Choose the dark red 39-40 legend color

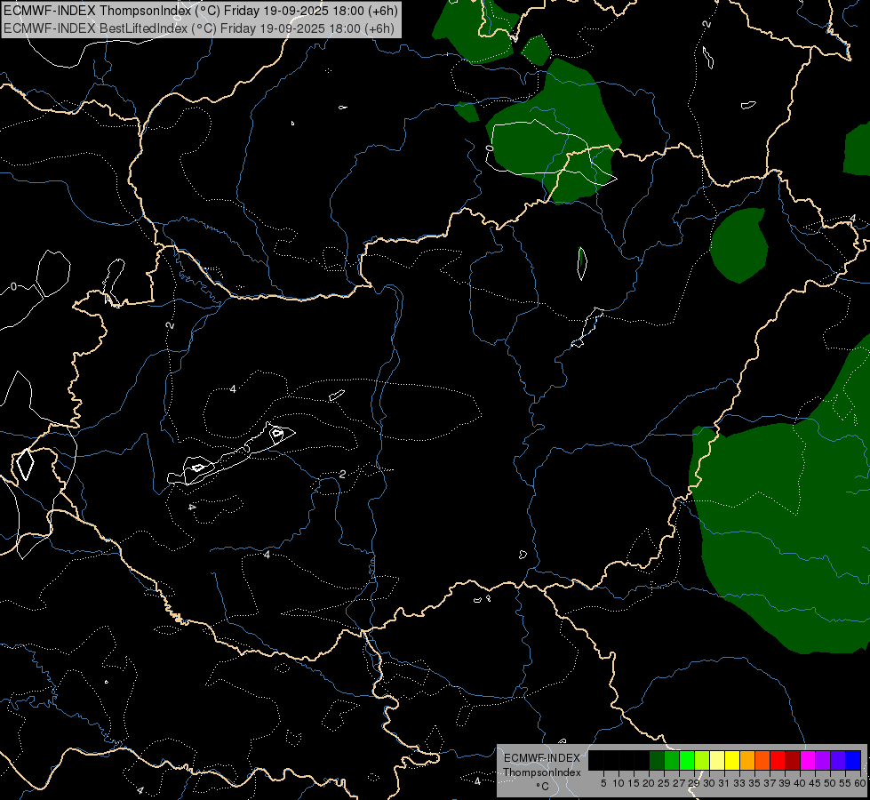point(793,761)
